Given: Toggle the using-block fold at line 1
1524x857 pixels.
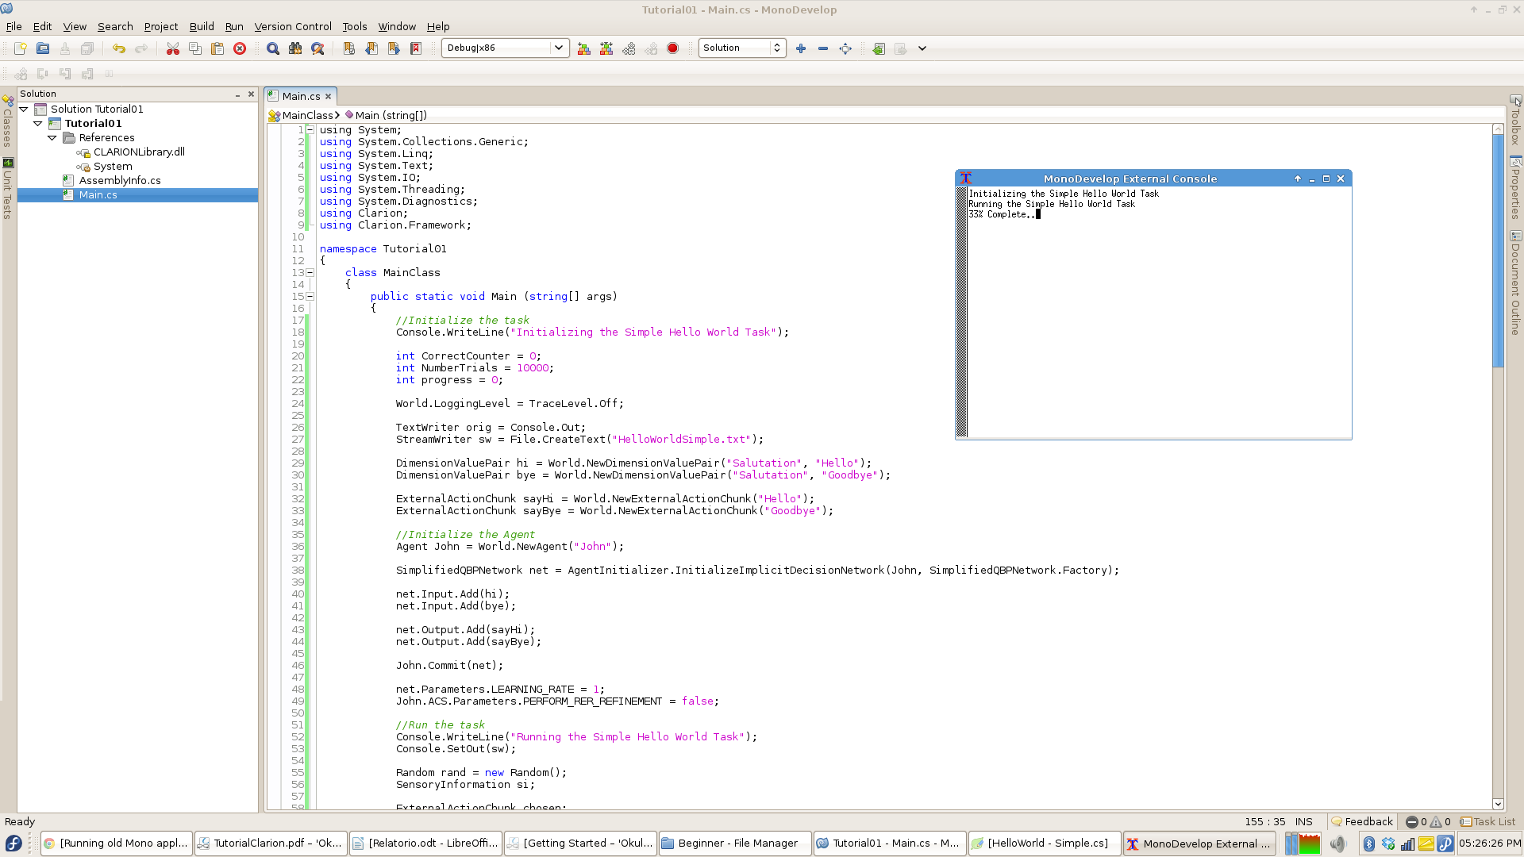Looking at the screenshot, I should pyautogui.click(x=310, y=129).
